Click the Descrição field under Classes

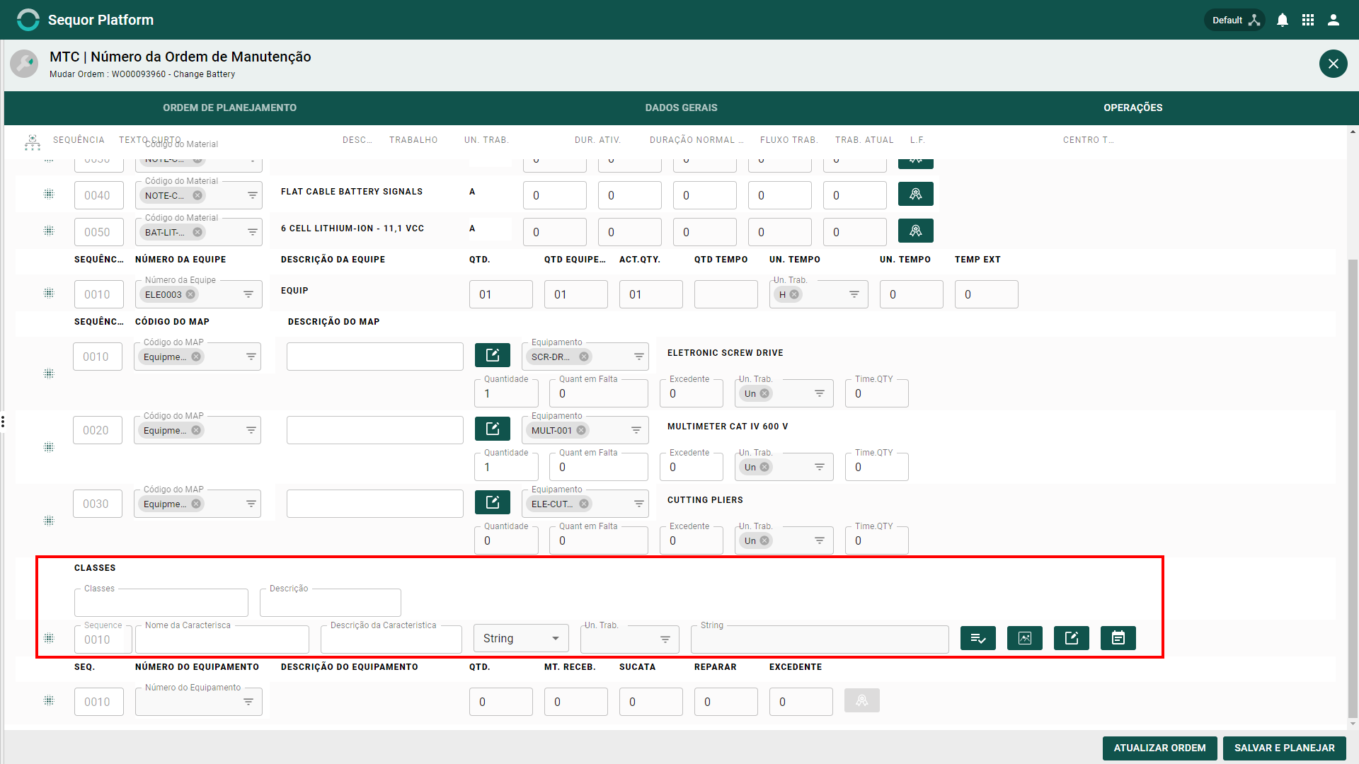(331, 603)
